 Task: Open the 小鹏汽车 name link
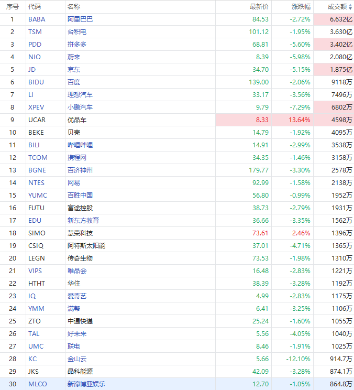[x=80, y=107]
